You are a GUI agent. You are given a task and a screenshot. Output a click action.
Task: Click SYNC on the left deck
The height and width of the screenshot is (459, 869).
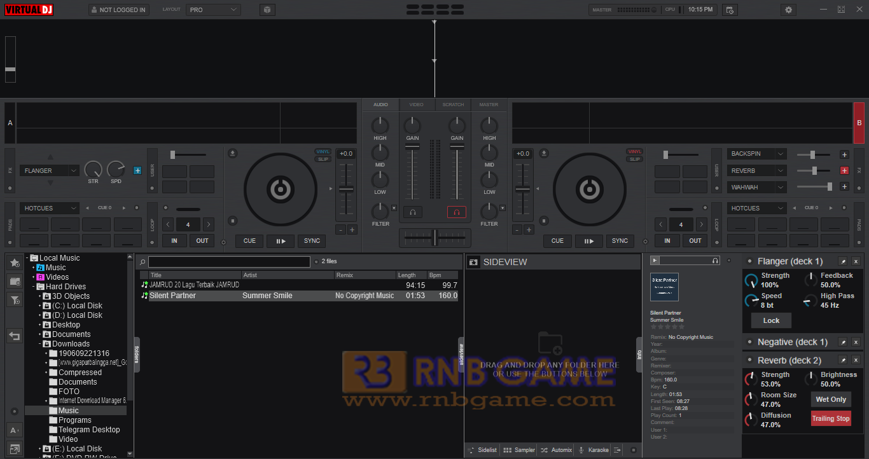(x=312, y=241)
